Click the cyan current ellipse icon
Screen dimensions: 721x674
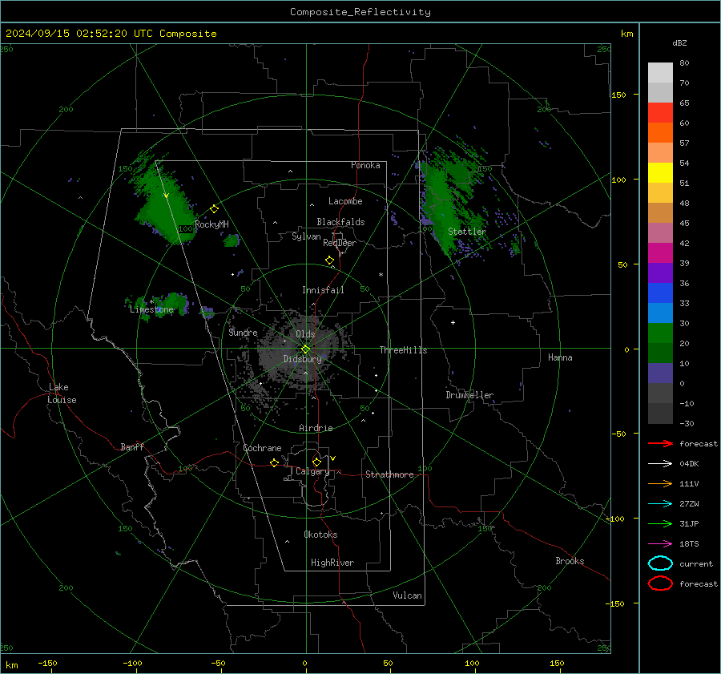[660, 563]
